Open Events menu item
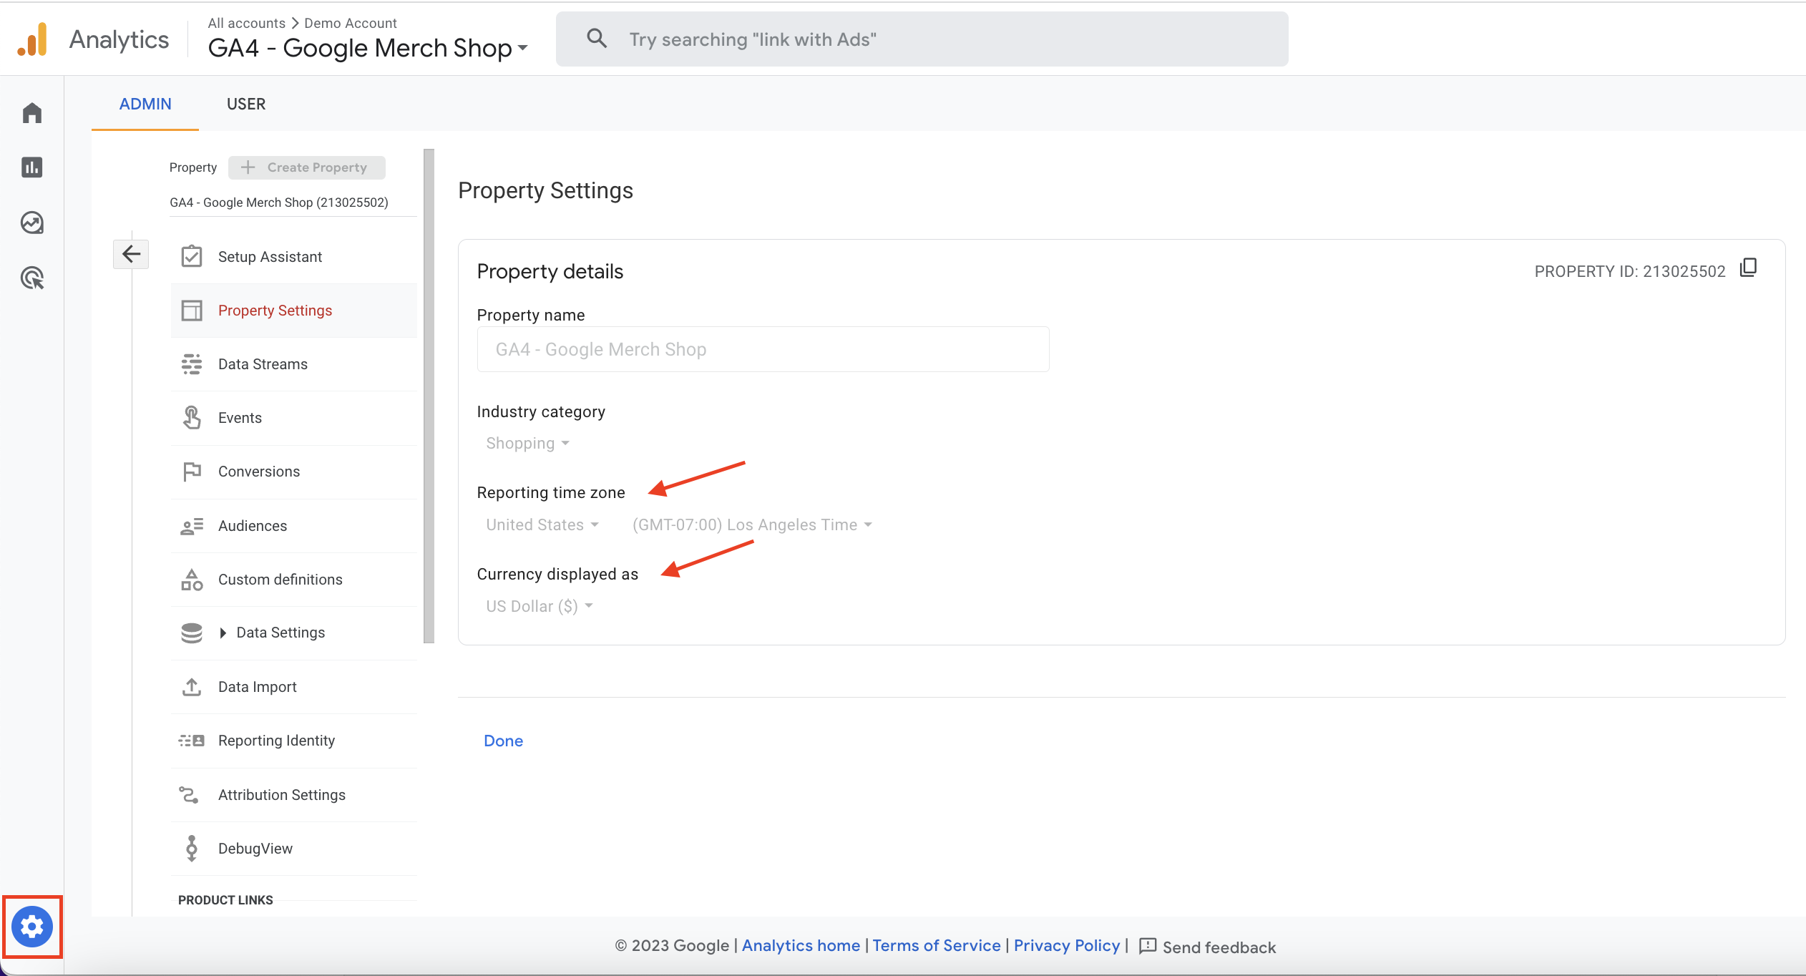 pos(294,418)
